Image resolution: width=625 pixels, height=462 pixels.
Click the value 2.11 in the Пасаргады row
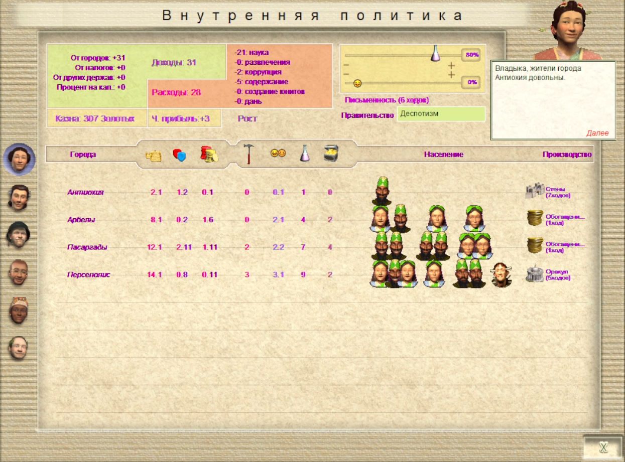(184, 247)
